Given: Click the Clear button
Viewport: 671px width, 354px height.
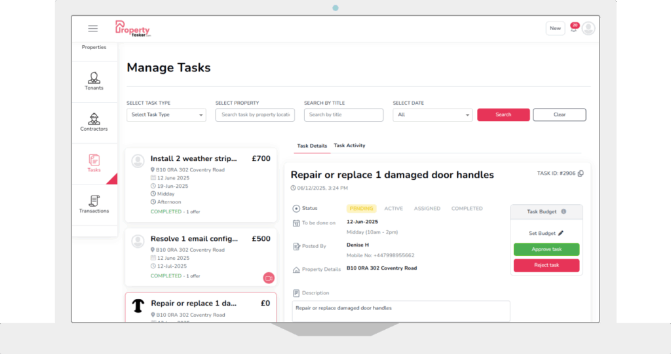Looking at the screenshot, I should point(559,115).
